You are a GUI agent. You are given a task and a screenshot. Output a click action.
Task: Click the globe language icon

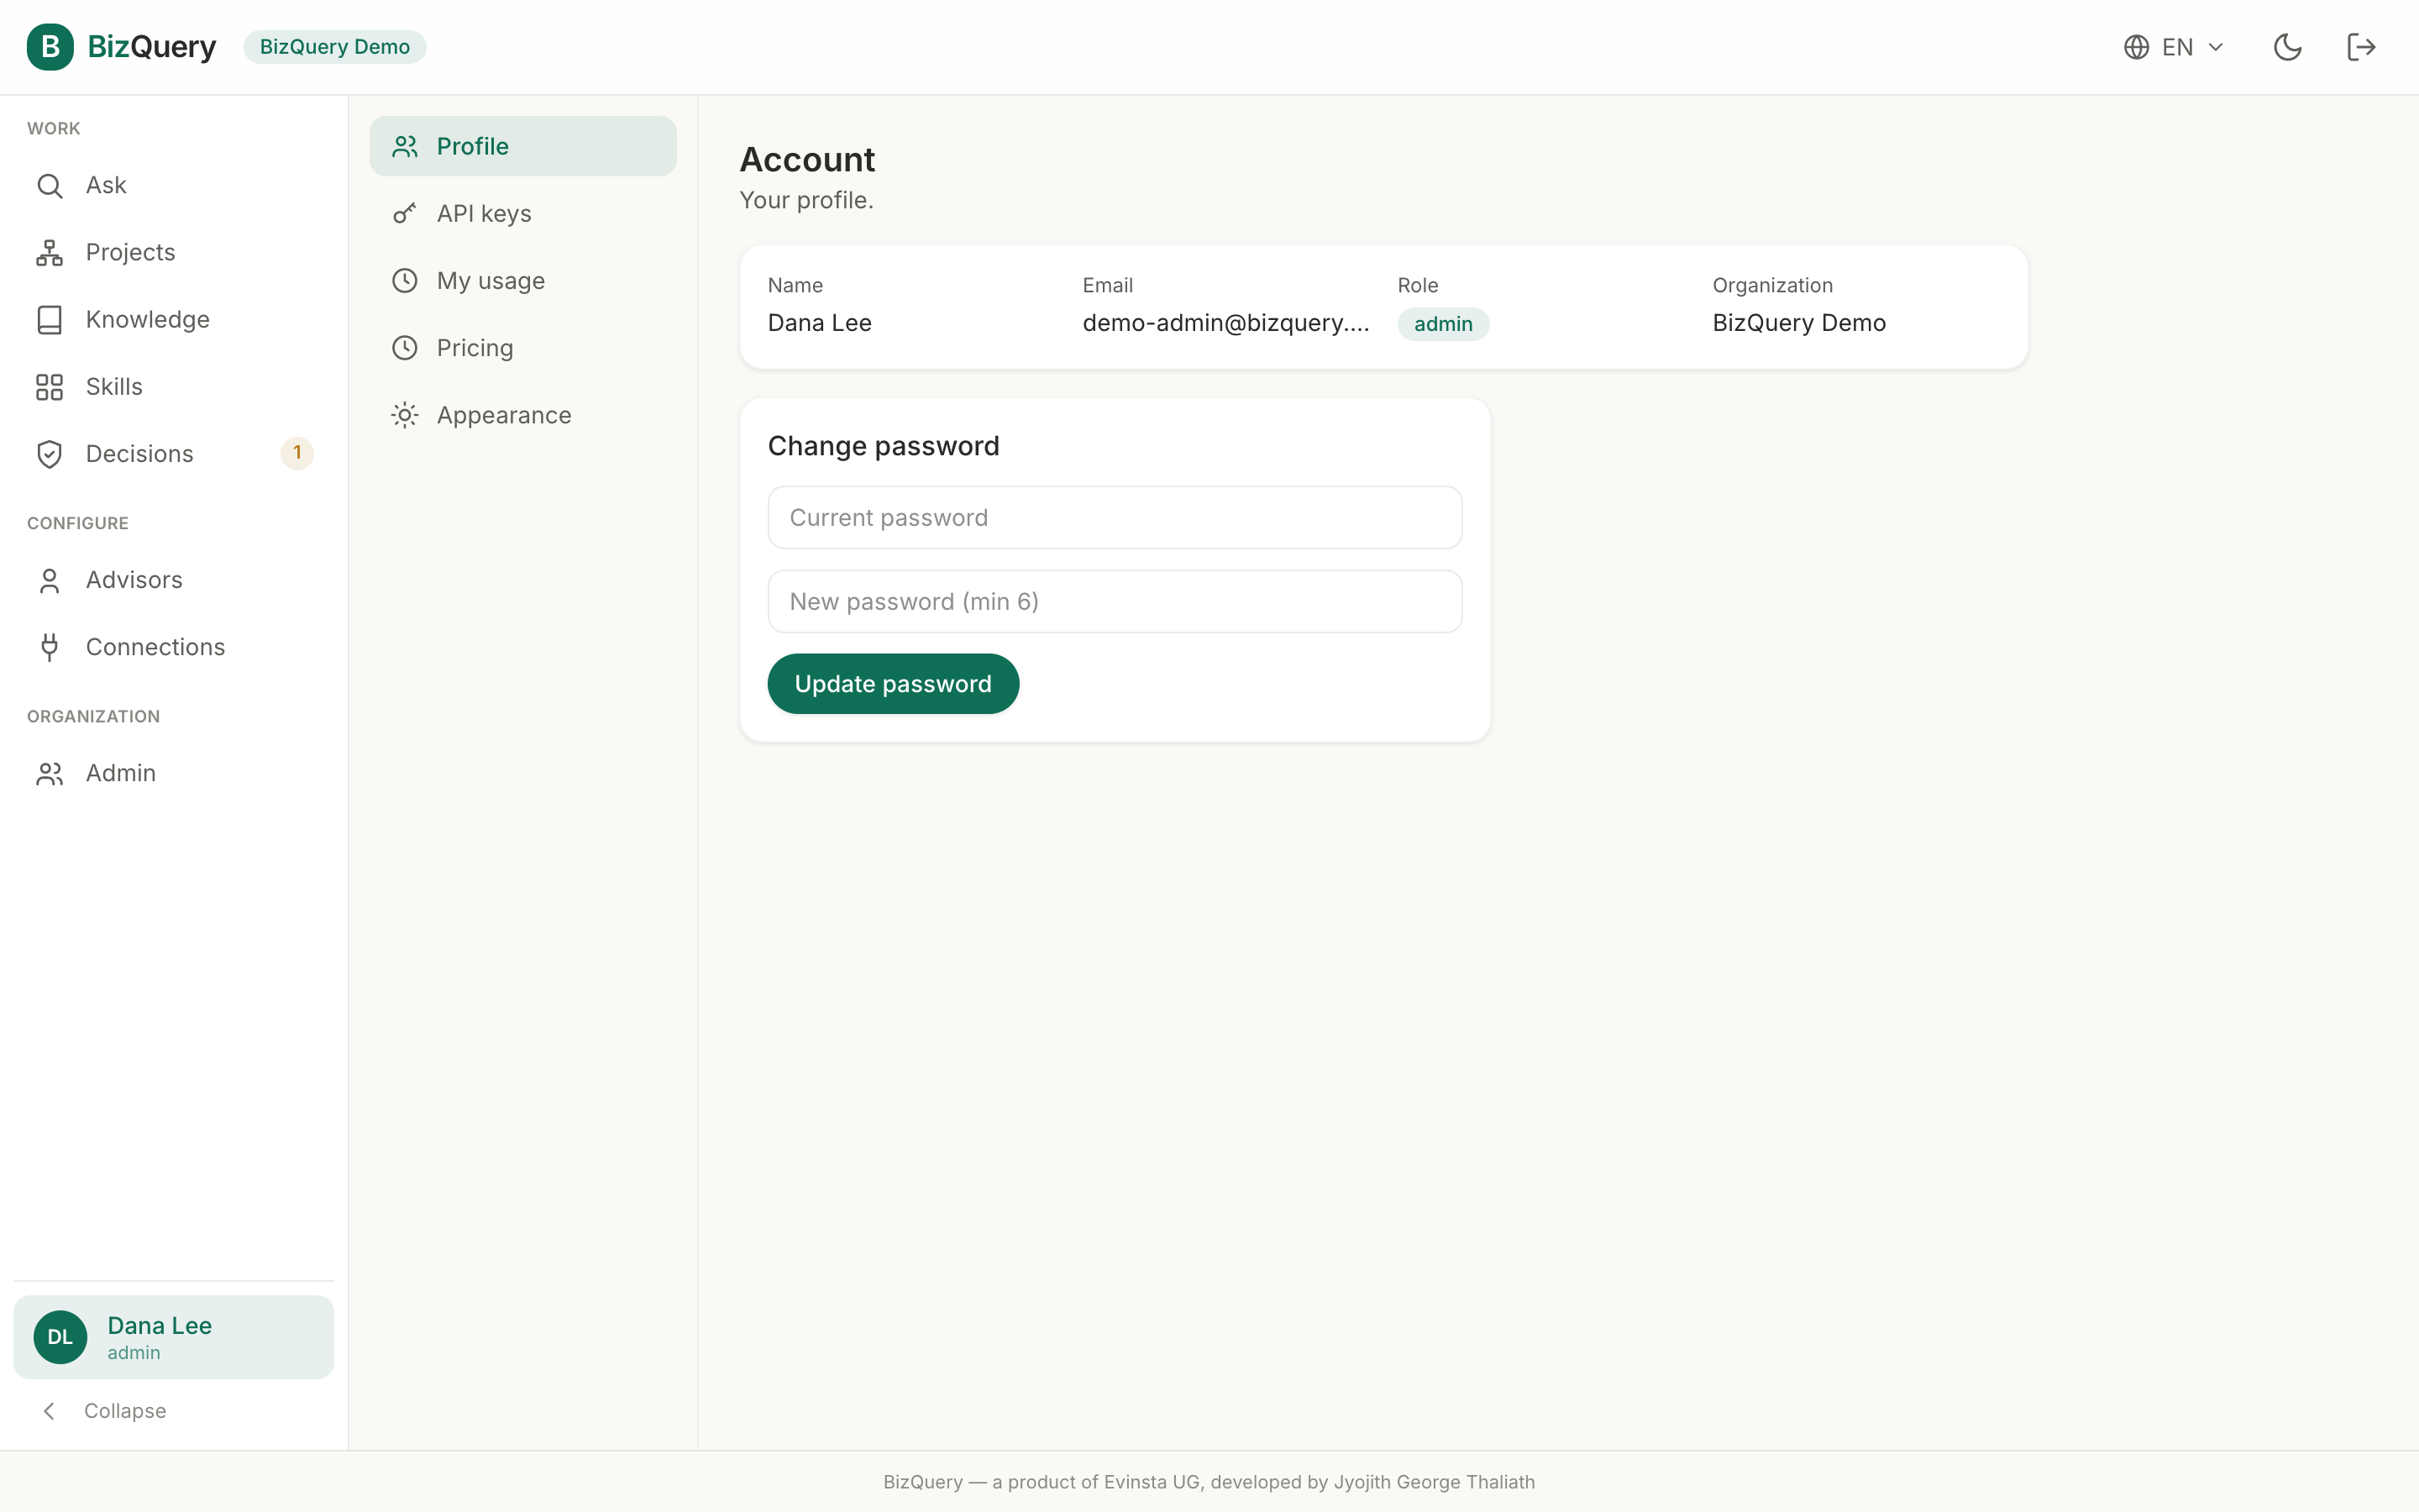point(2136,47)
